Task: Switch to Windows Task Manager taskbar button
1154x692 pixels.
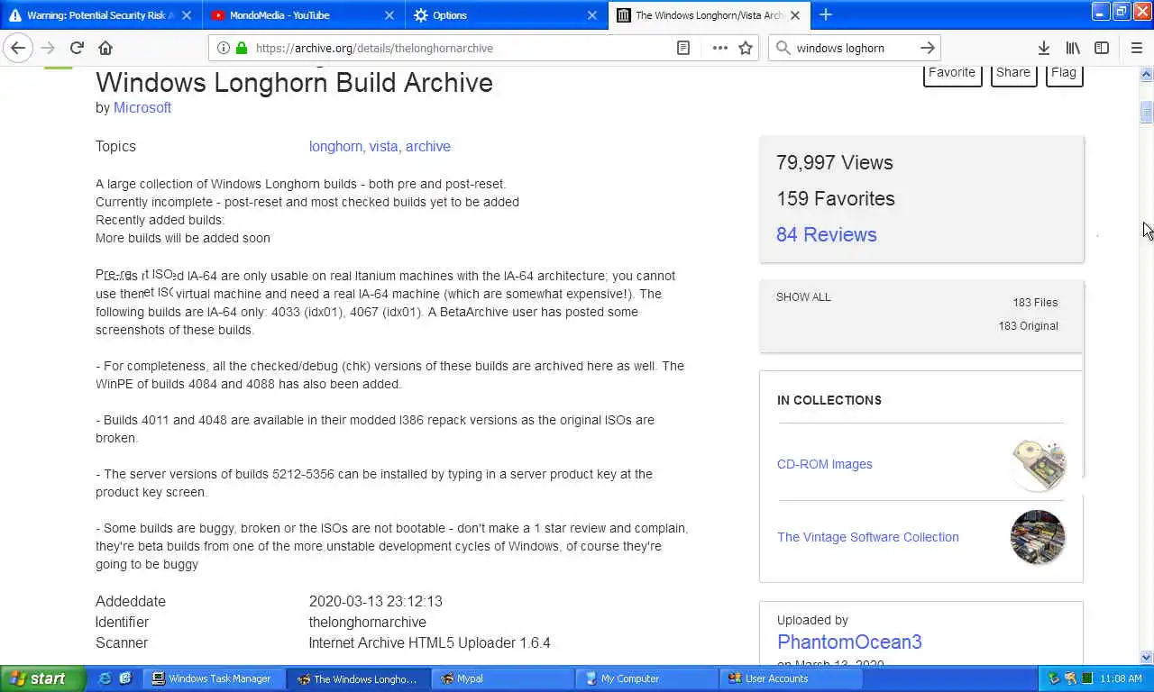Action: (214, 678)
